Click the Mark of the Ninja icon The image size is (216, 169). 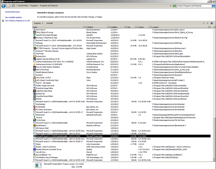(35, 70)
